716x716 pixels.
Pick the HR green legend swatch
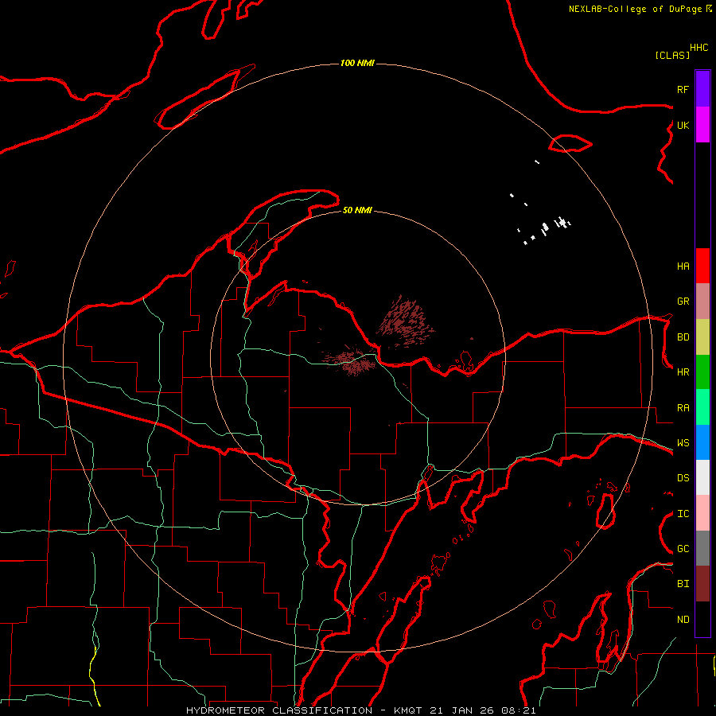pos(702,372)
